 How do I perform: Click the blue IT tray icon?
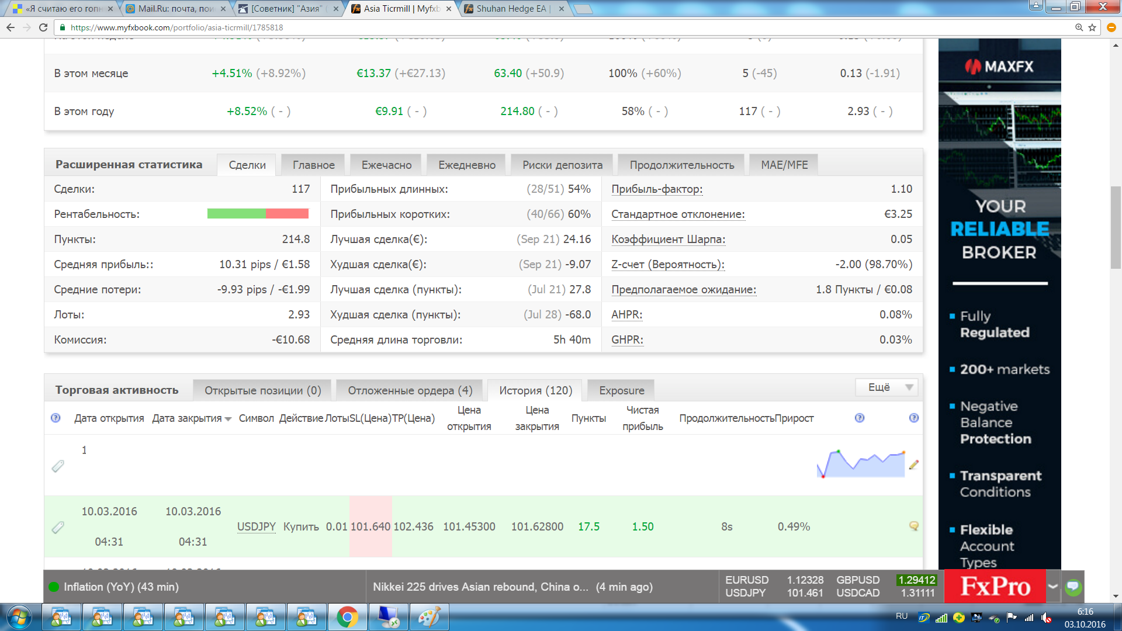[924, 618]
